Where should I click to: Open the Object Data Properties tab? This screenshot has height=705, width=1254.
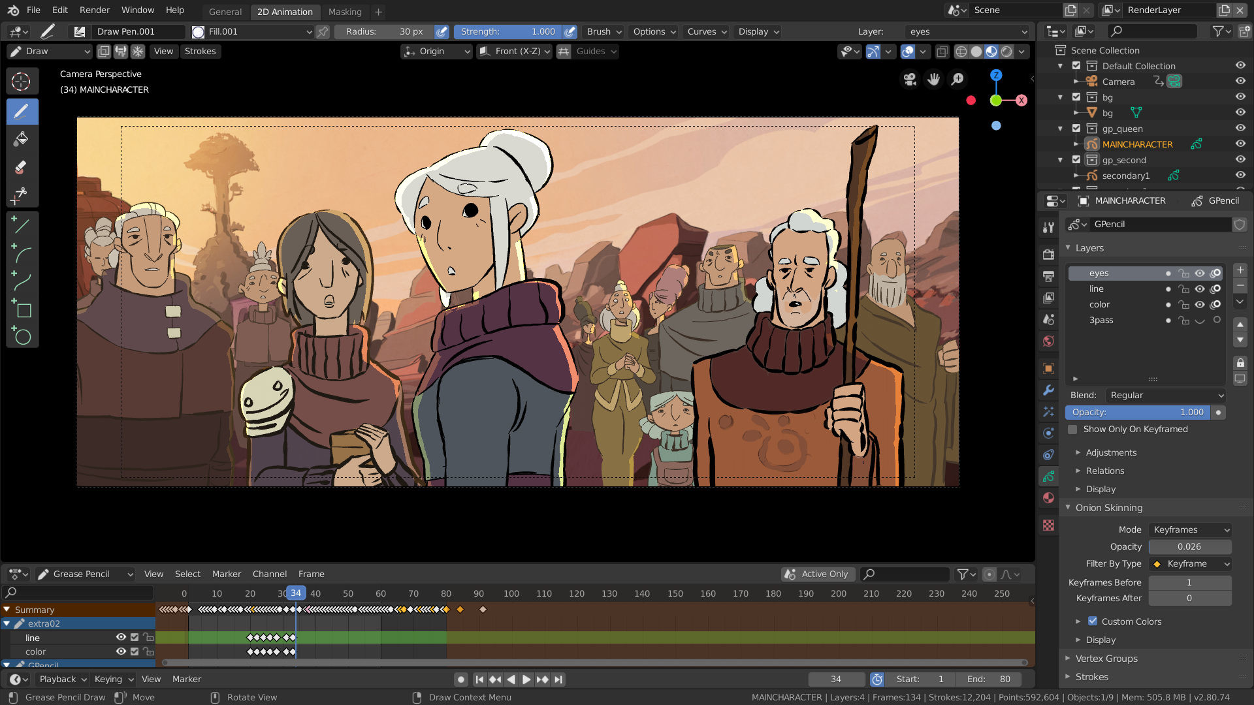coord(1048,477)
